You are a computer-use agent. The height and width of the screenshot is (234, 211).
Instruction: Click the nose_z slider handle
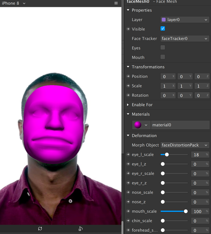tap(163, 202)
